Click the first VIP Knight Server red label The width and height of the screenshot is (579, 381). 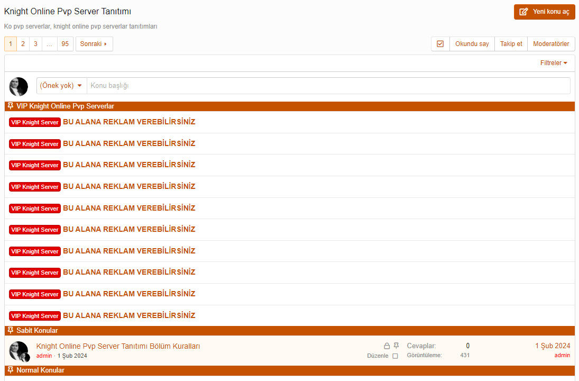(x=35, y=122)
